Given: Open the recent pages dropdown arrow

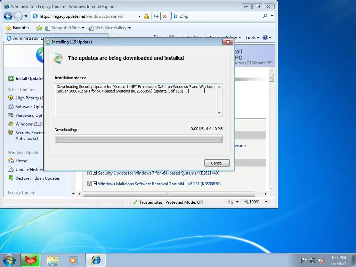Looking at the screenshot, I should pyautogui.click(x=26, y=16).
